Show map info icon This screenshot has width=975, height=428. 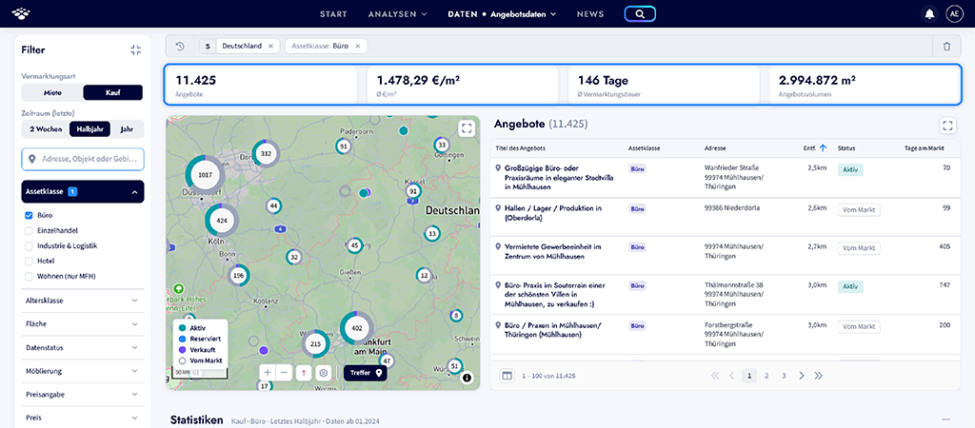point(467,377)
